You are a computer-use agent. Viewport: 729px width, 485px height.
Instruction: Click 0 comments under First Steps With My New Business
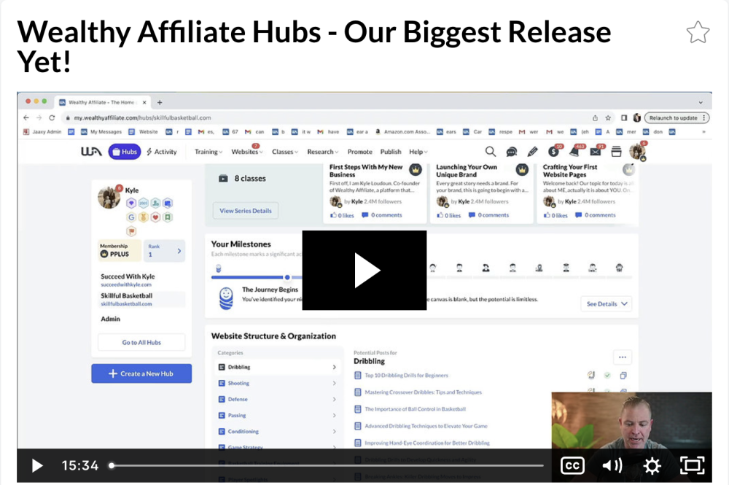point(382,215)
